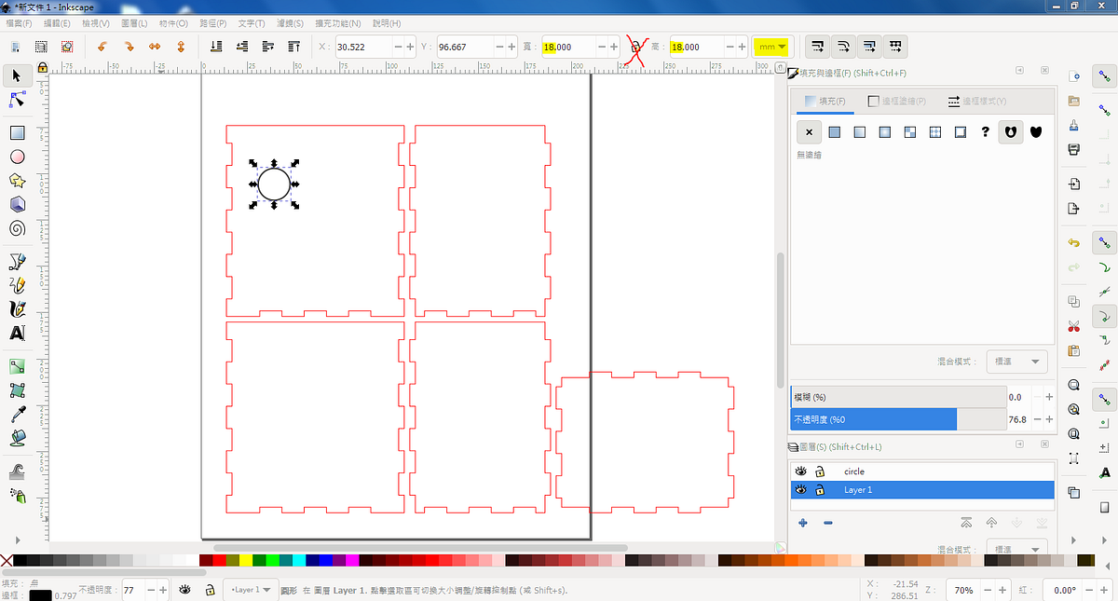Select the Gradient tool

(17, 367)
